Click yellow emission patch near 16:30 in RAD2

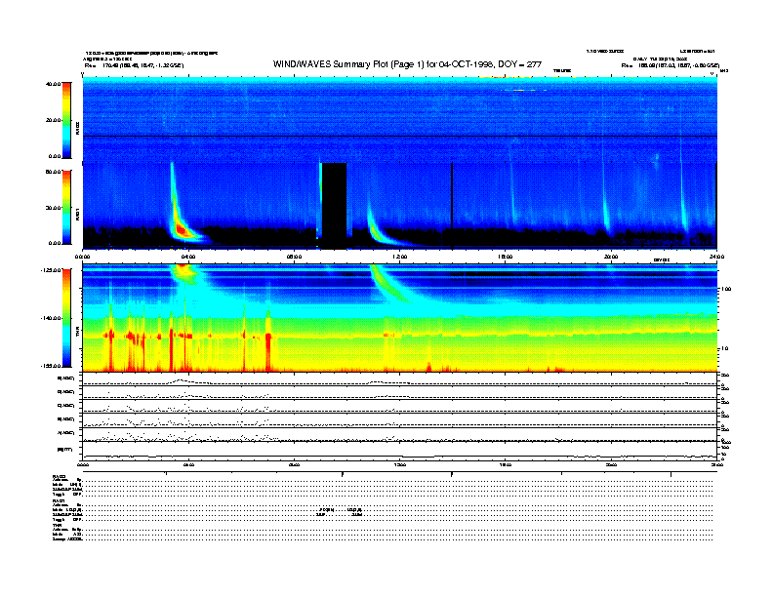coord(522,90)
